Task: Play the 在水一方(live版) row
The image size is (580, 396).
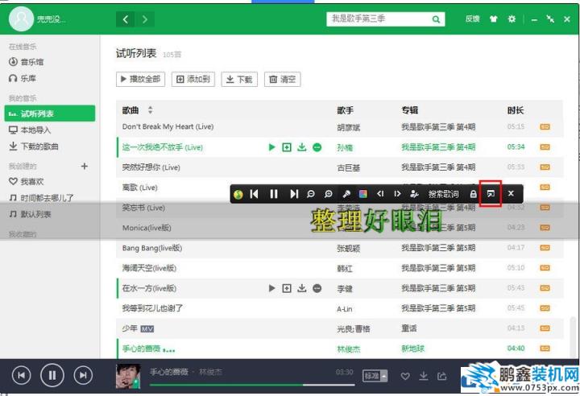Action: coord(272,288)
